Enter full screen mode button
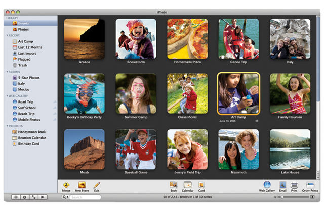The width and height of the screenshot is (324, 205). click(34, 197)
